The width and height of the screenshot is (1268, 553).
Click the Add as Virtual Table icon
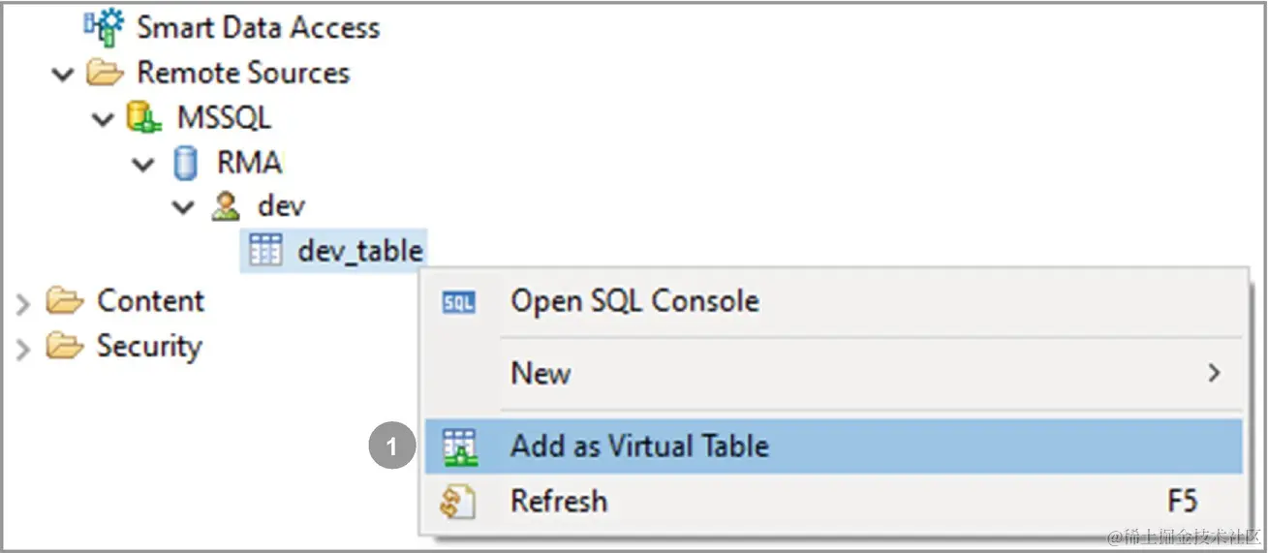point(457,446)
